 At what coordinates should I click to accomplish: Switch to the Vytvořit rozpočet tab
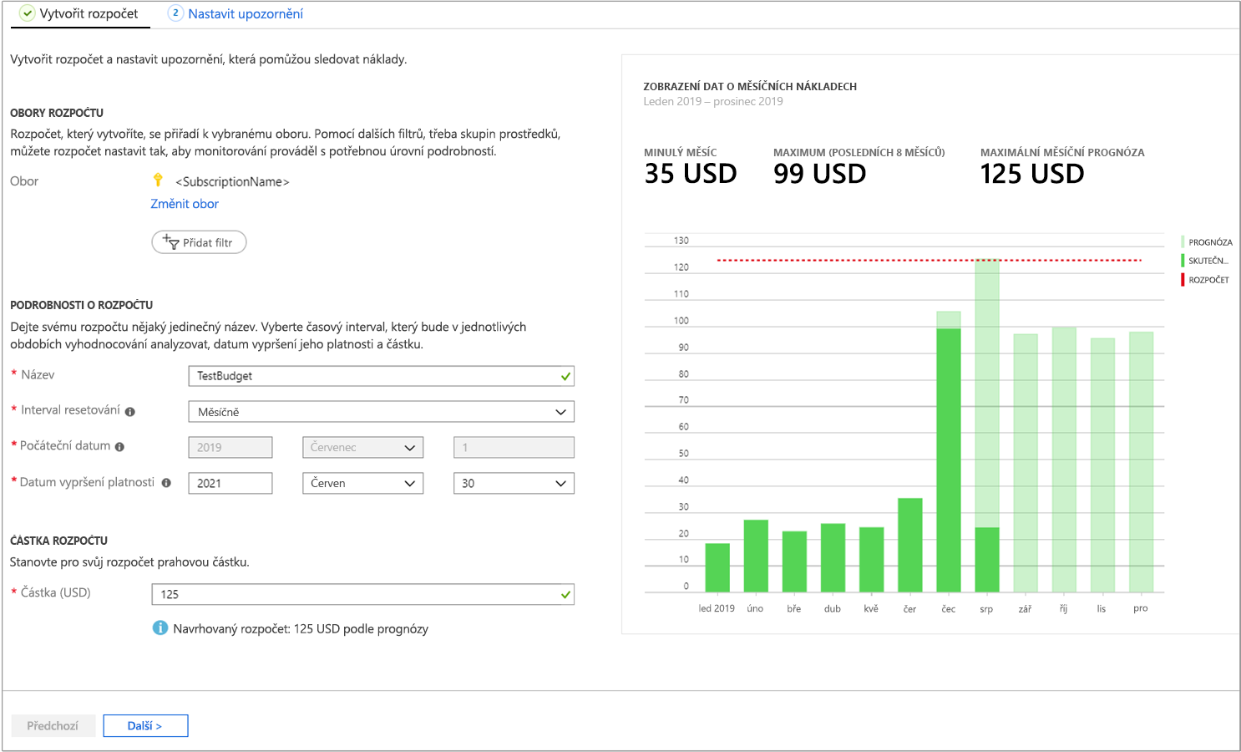click(80, 14)
